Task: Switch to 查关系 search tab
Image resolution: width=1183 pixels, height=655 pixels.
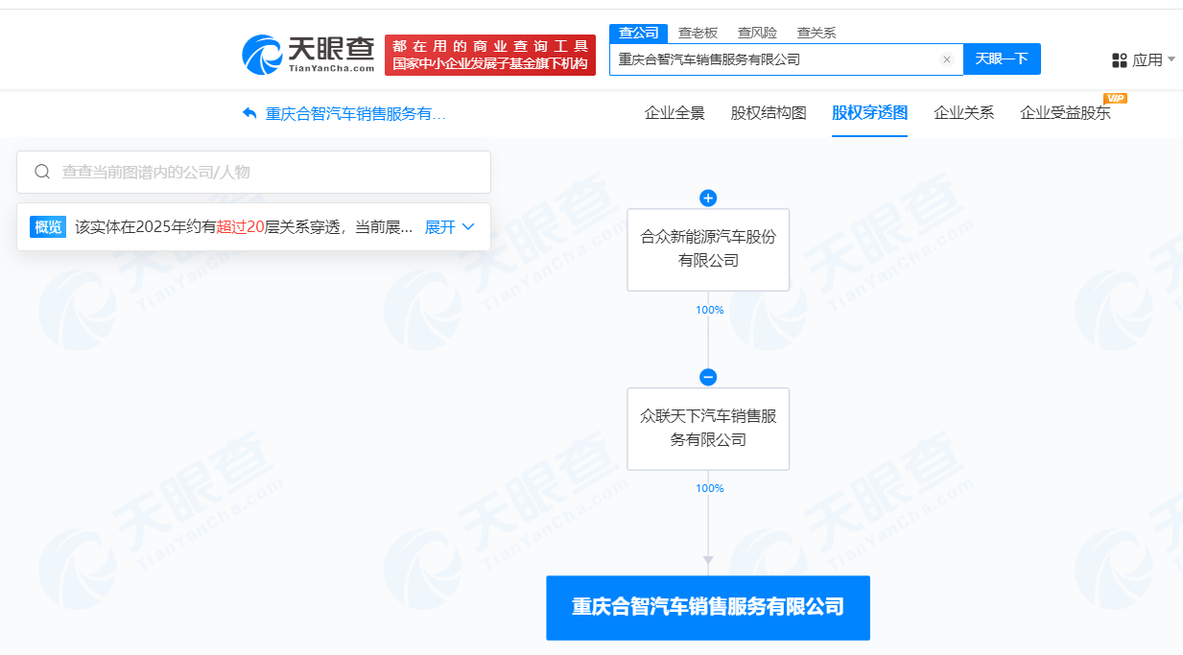Action: pos(816,33)
